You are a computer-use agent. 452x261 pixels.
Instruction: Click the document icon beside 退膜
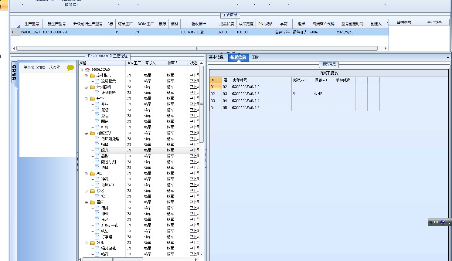97,168
